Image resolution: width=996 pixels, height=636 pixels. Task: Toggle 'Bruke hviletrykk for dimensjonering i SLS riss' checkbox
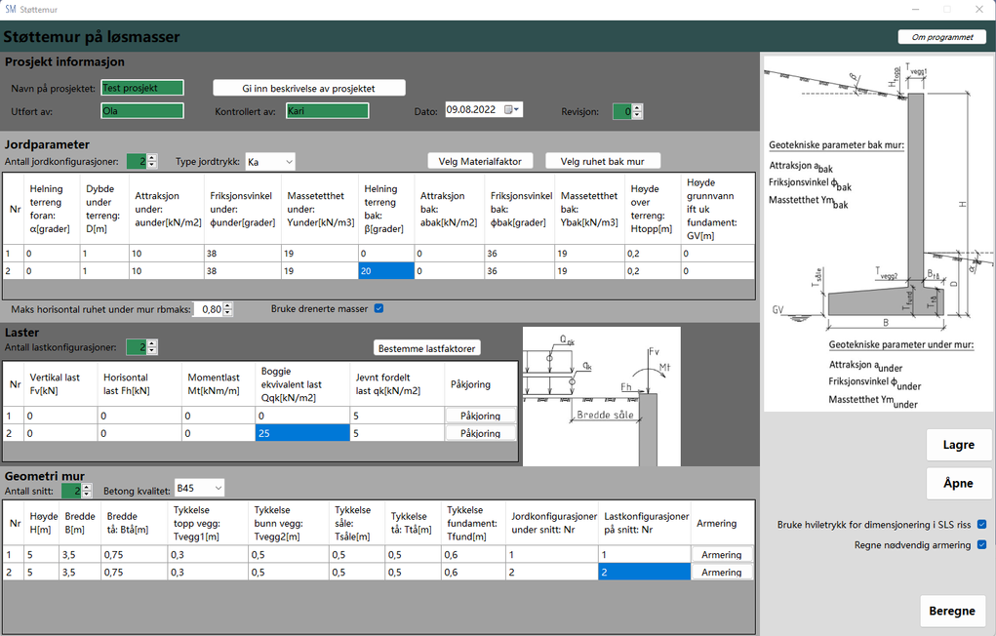coord(981,524)
